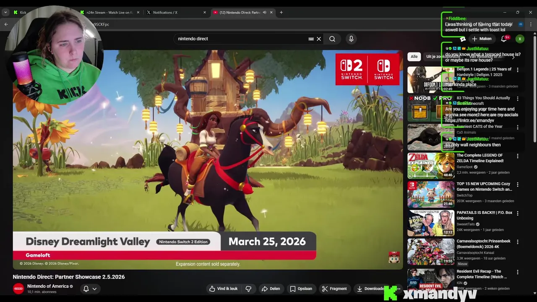Open TOP 15 Cozy Games video thumbnail
Screen dimensions: 537x302
pyautogui.click(x=430, y=194)
